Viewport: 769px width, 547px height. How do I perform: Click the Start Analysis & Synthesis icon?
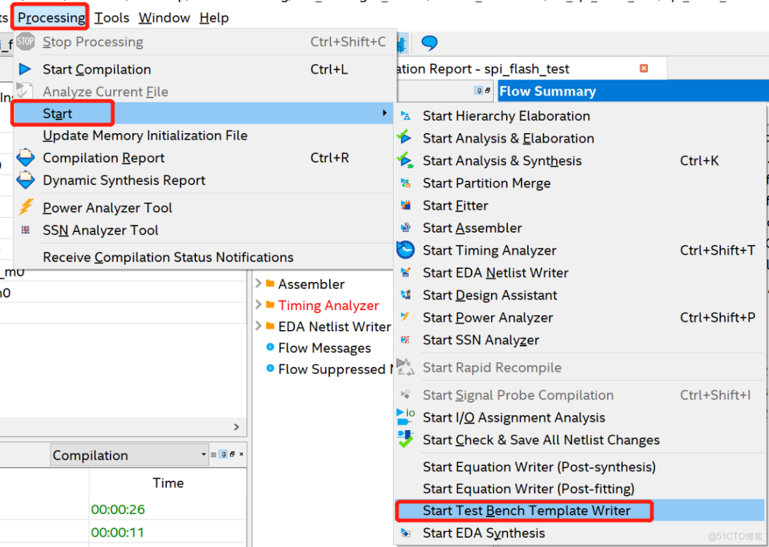pyautogui.click(x=405, y=160)
